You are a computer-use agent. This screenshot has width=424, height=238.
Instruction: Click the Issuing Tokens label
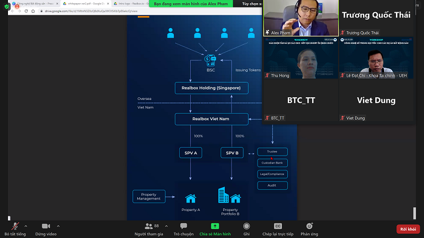(248, 70)
